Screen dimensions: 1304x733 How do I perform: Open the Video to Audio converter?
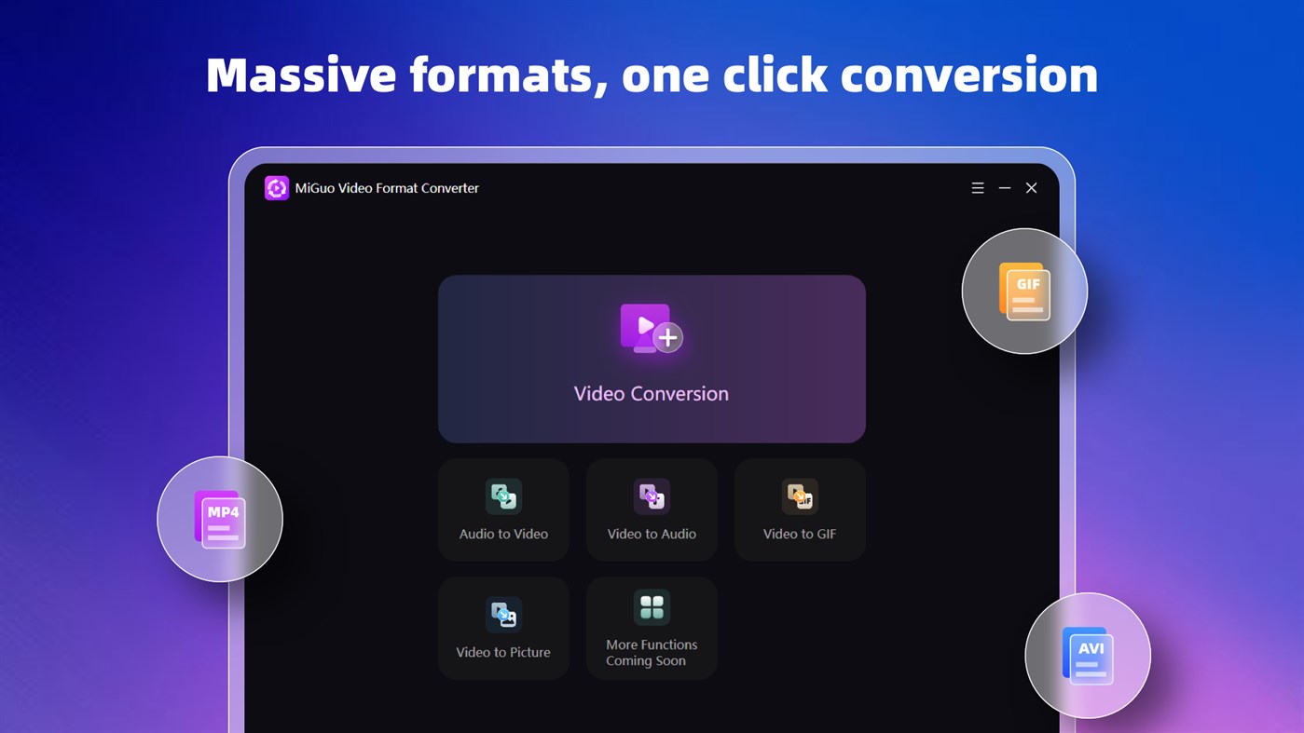tap(652, 509)
